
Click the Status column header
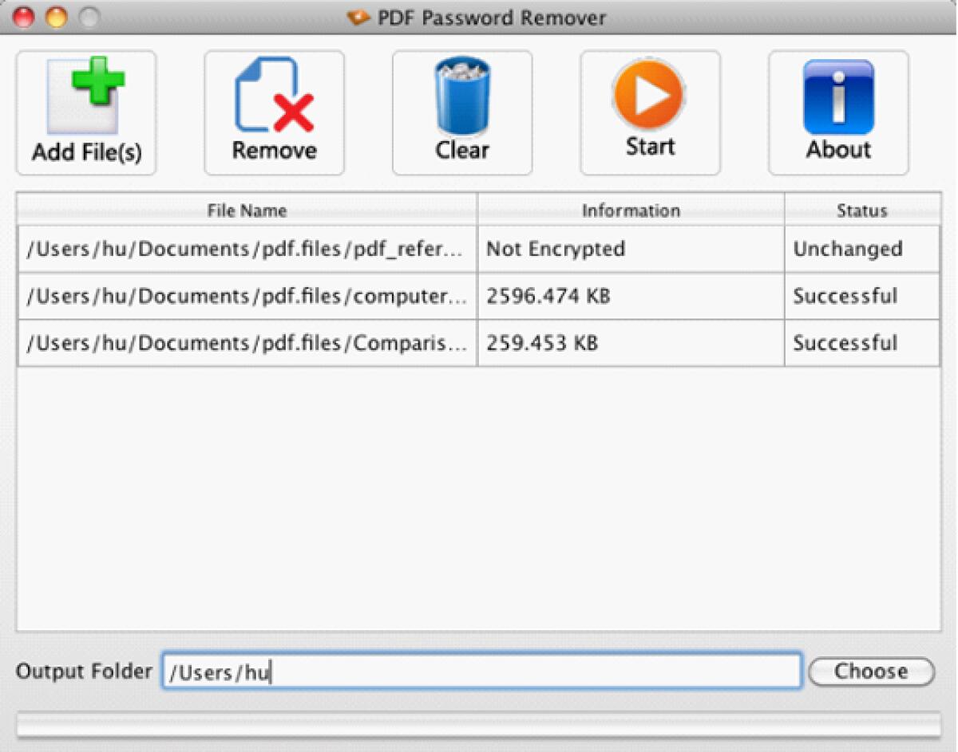(861, 211)
